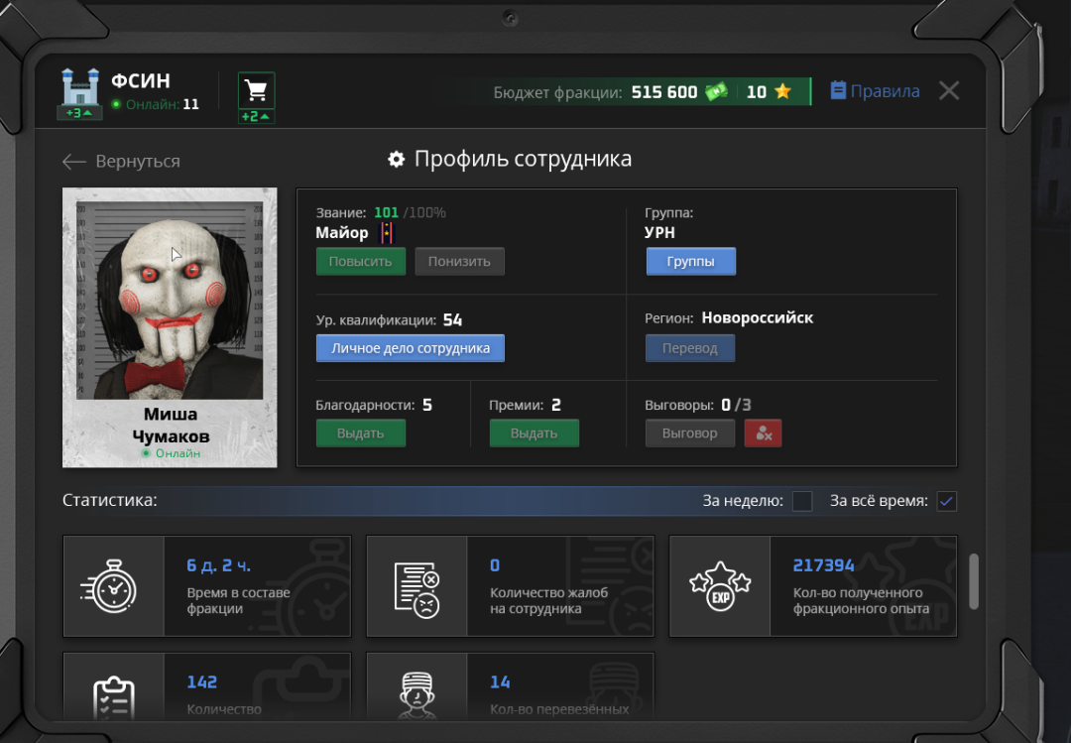Screen dimensions: 1071x743
Task: Close the faction tablet window
Action: pyautogui.click(x=949, y=91)
